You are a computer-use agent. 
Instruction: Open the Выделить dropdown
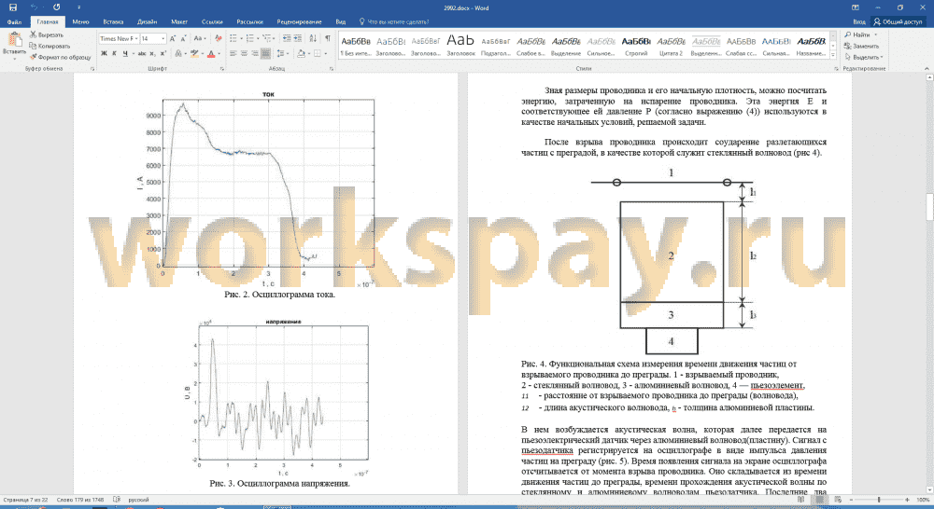click(x=864, y=57)
